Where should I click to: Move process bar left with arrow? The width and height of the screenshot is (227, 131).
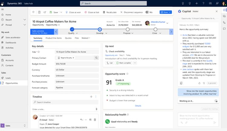[x=56, y=32]
